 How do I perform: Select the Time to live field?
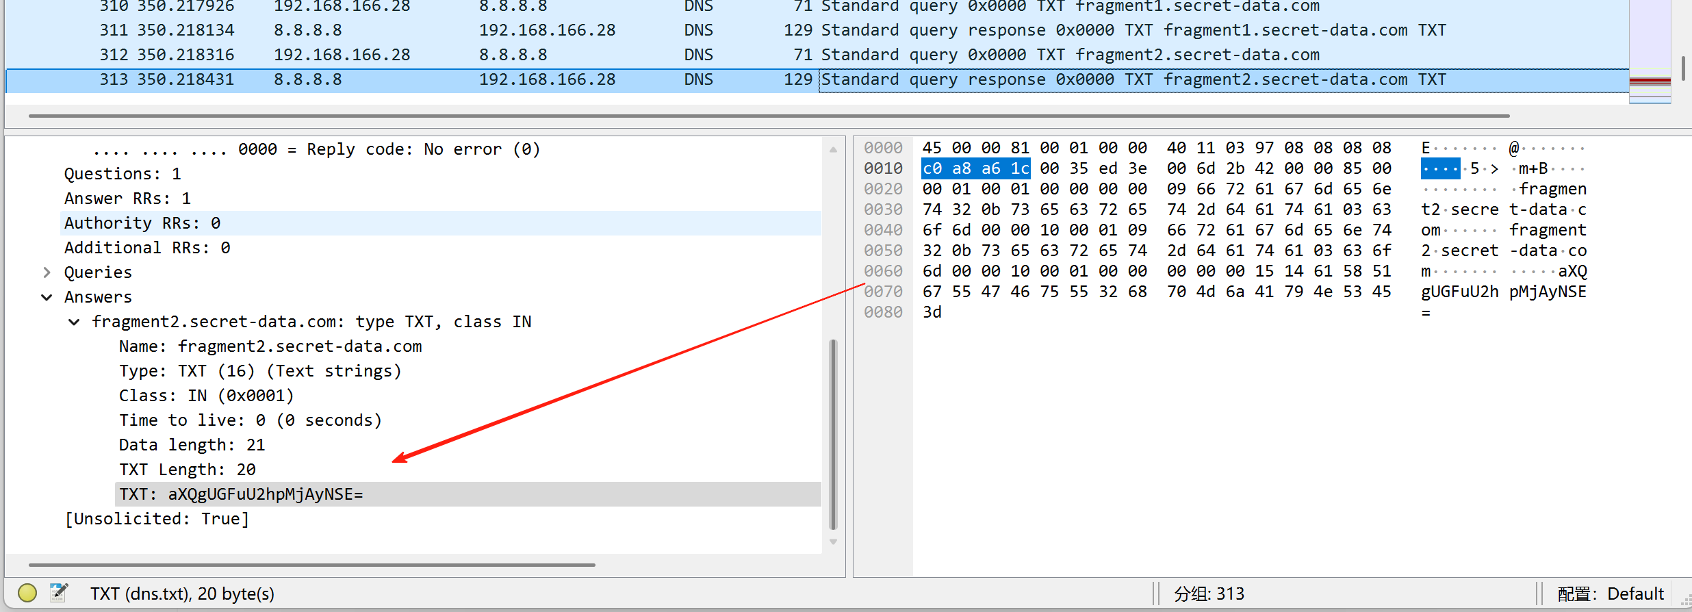click(x=250, y=420)
